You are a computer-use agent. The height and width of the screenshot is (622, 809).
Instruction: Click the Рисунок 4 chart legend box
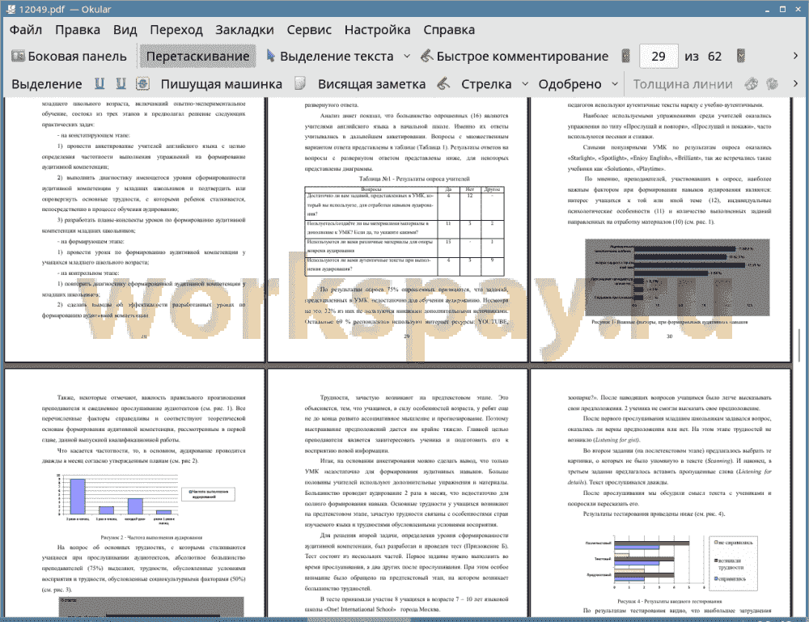point(735,562)
